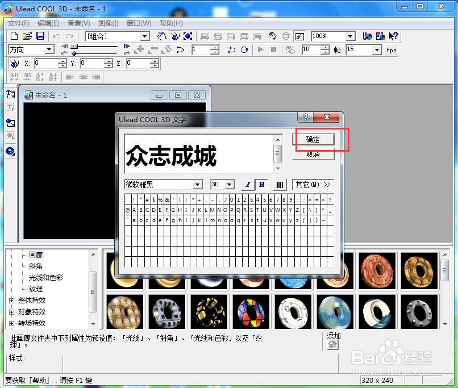Increase the frame count 10 stepper
The width and height of the screenshot is (458, 388).
coord(325,47)
